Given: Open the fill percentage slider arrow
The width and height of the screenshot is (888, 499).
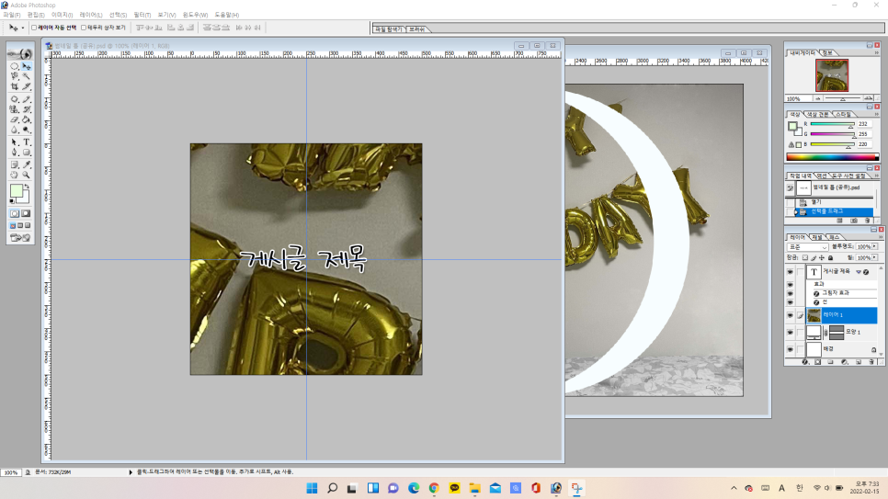Looking at the screenshot, I should tap(875, 257).
